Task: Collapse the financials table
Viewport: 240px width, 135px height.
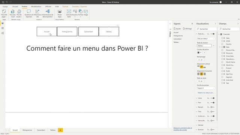Action: click(219, 34)
